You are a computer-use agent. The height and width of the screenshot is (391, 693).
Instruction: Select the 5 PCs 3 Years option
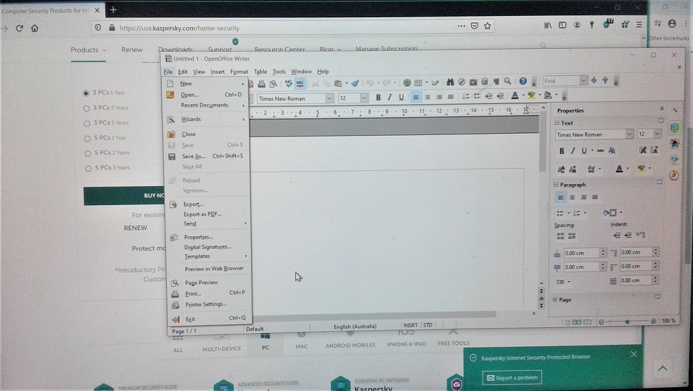(x=88, y=168)
